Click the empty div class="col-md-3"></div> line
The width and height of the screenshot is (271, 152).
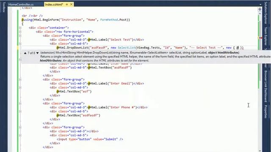pos(74,131)
